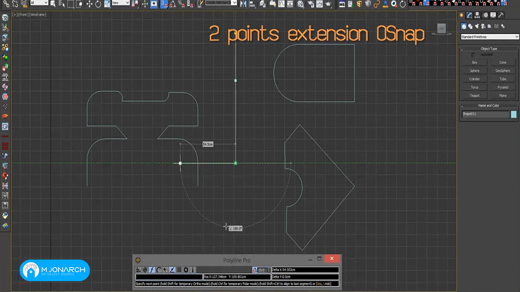Click the Render Production teapot icon

[x=328, y=4]
